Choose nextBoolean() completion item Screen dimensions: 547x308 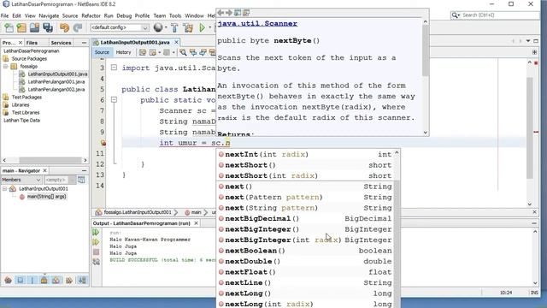point(306,251)
